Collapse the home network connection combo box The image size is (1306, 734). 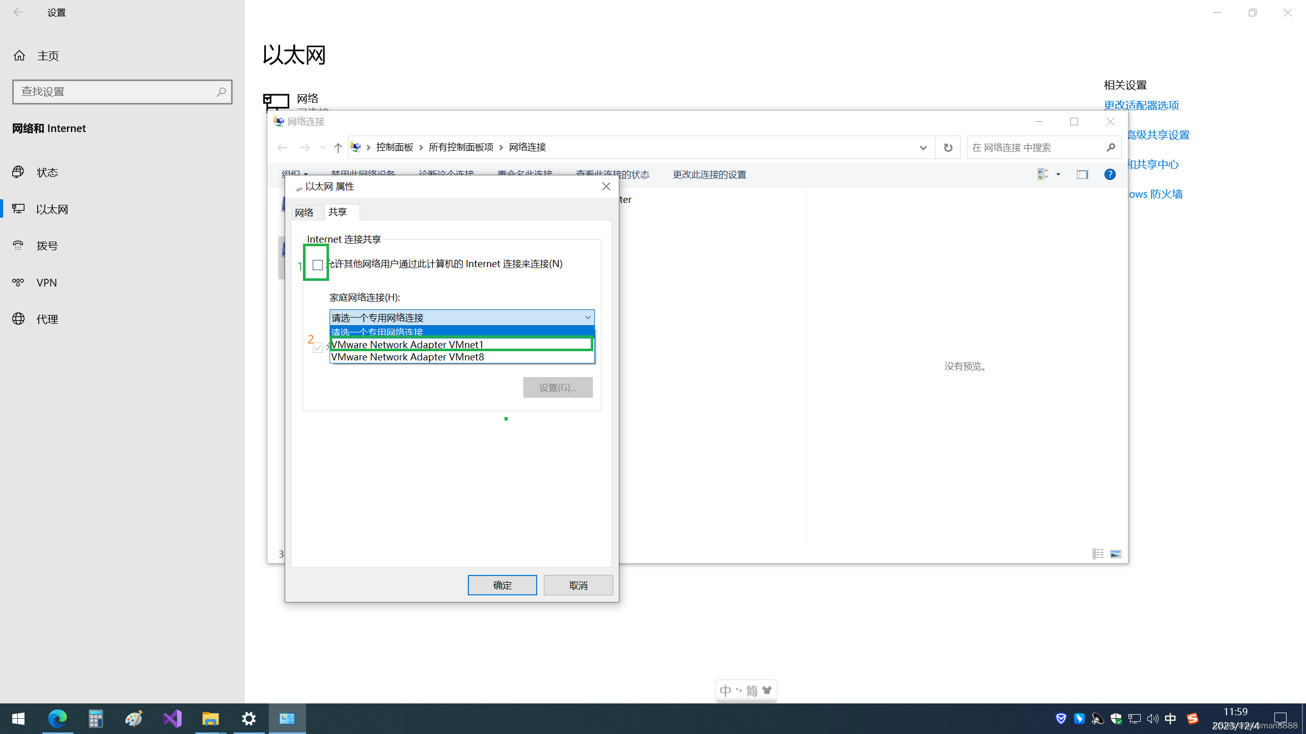tap(588, 318)
